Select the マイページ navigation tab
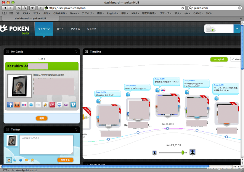This screenshot has width=244, height=172. click(x=44, y=29)
